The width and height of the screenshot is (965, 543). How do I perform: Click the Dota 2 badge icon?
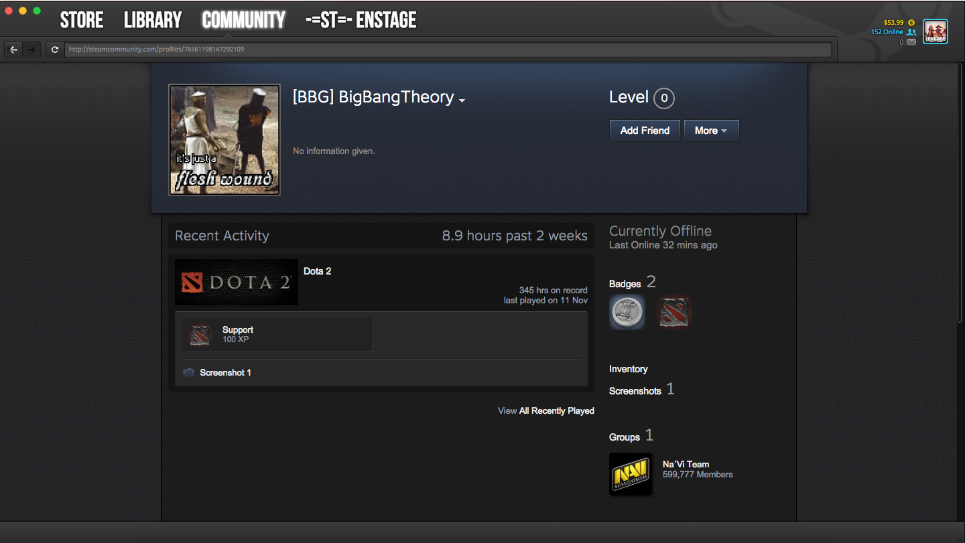tap(673, 312)
